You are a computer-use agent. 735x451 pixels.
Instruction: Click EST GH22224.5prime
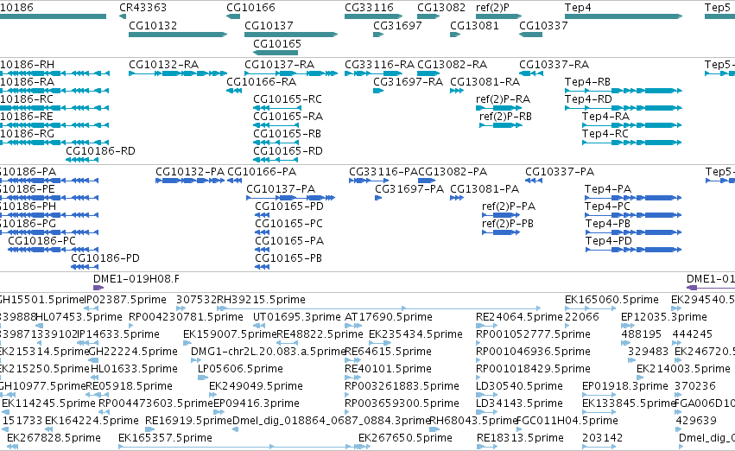tap(133, 352)
